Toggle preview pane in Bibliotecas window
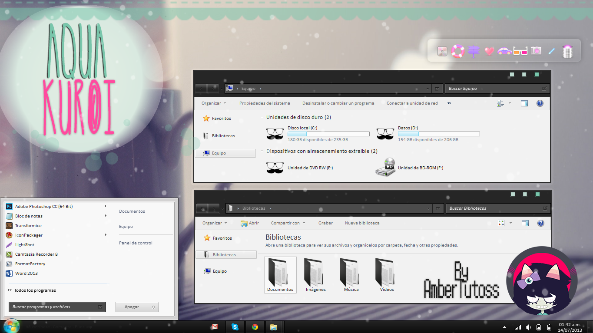 [x=525, y=223]
